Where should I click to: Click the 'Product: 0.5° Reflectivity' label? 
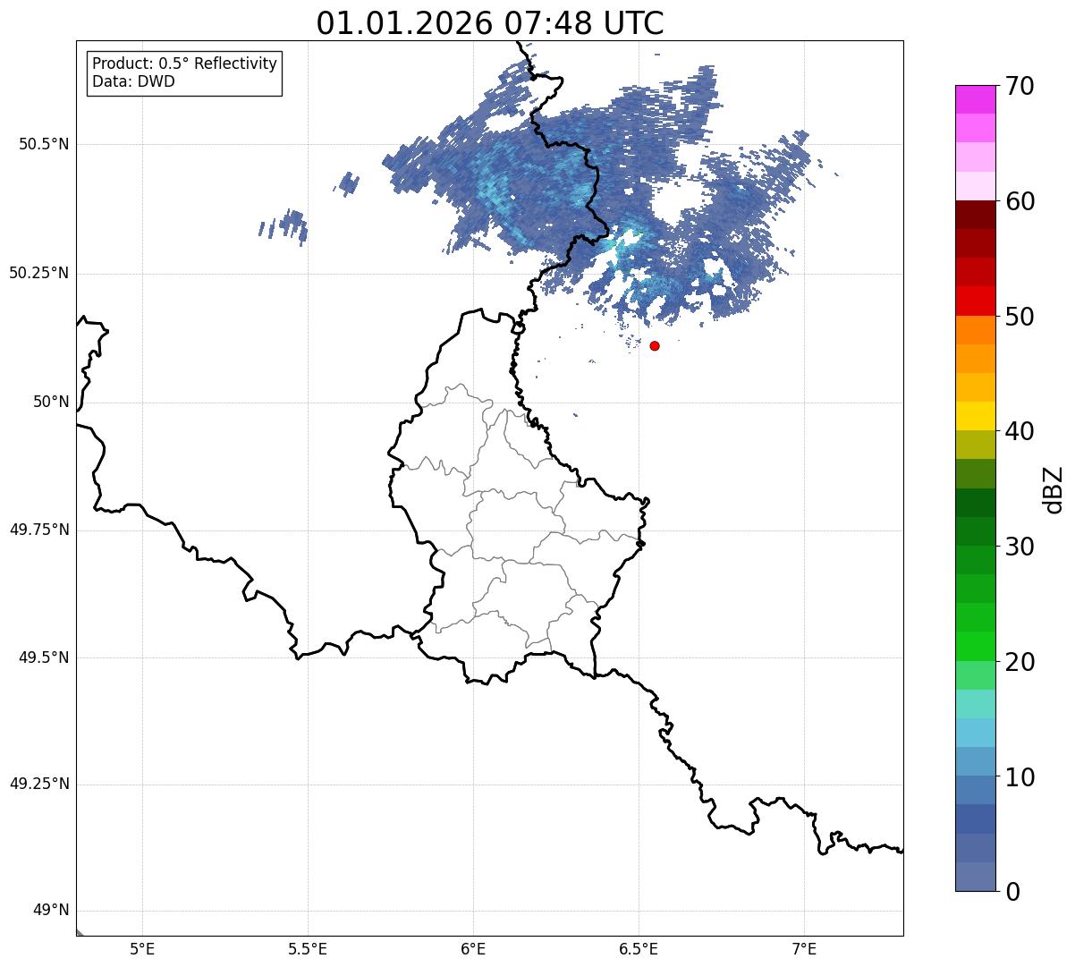click(184, 64)
